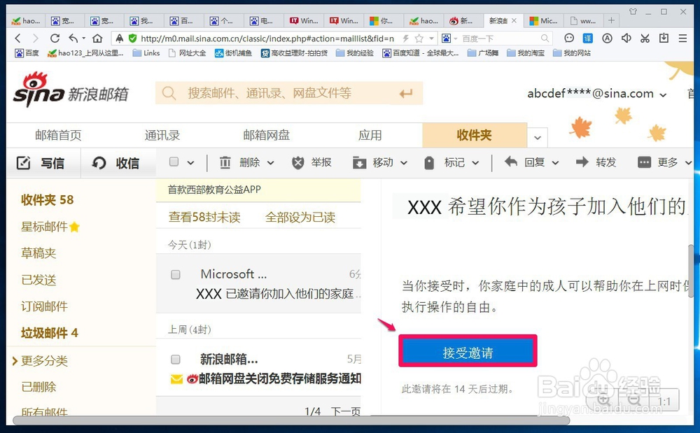
Task: Open the downloads icon in toolbar
Action: pos(664,38)
